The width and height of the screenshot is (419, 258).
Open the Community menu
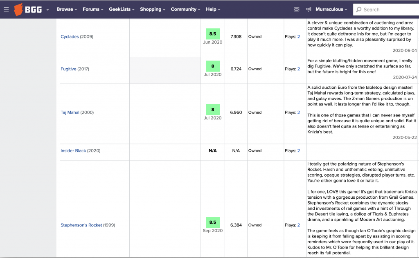tap(185, 9)
